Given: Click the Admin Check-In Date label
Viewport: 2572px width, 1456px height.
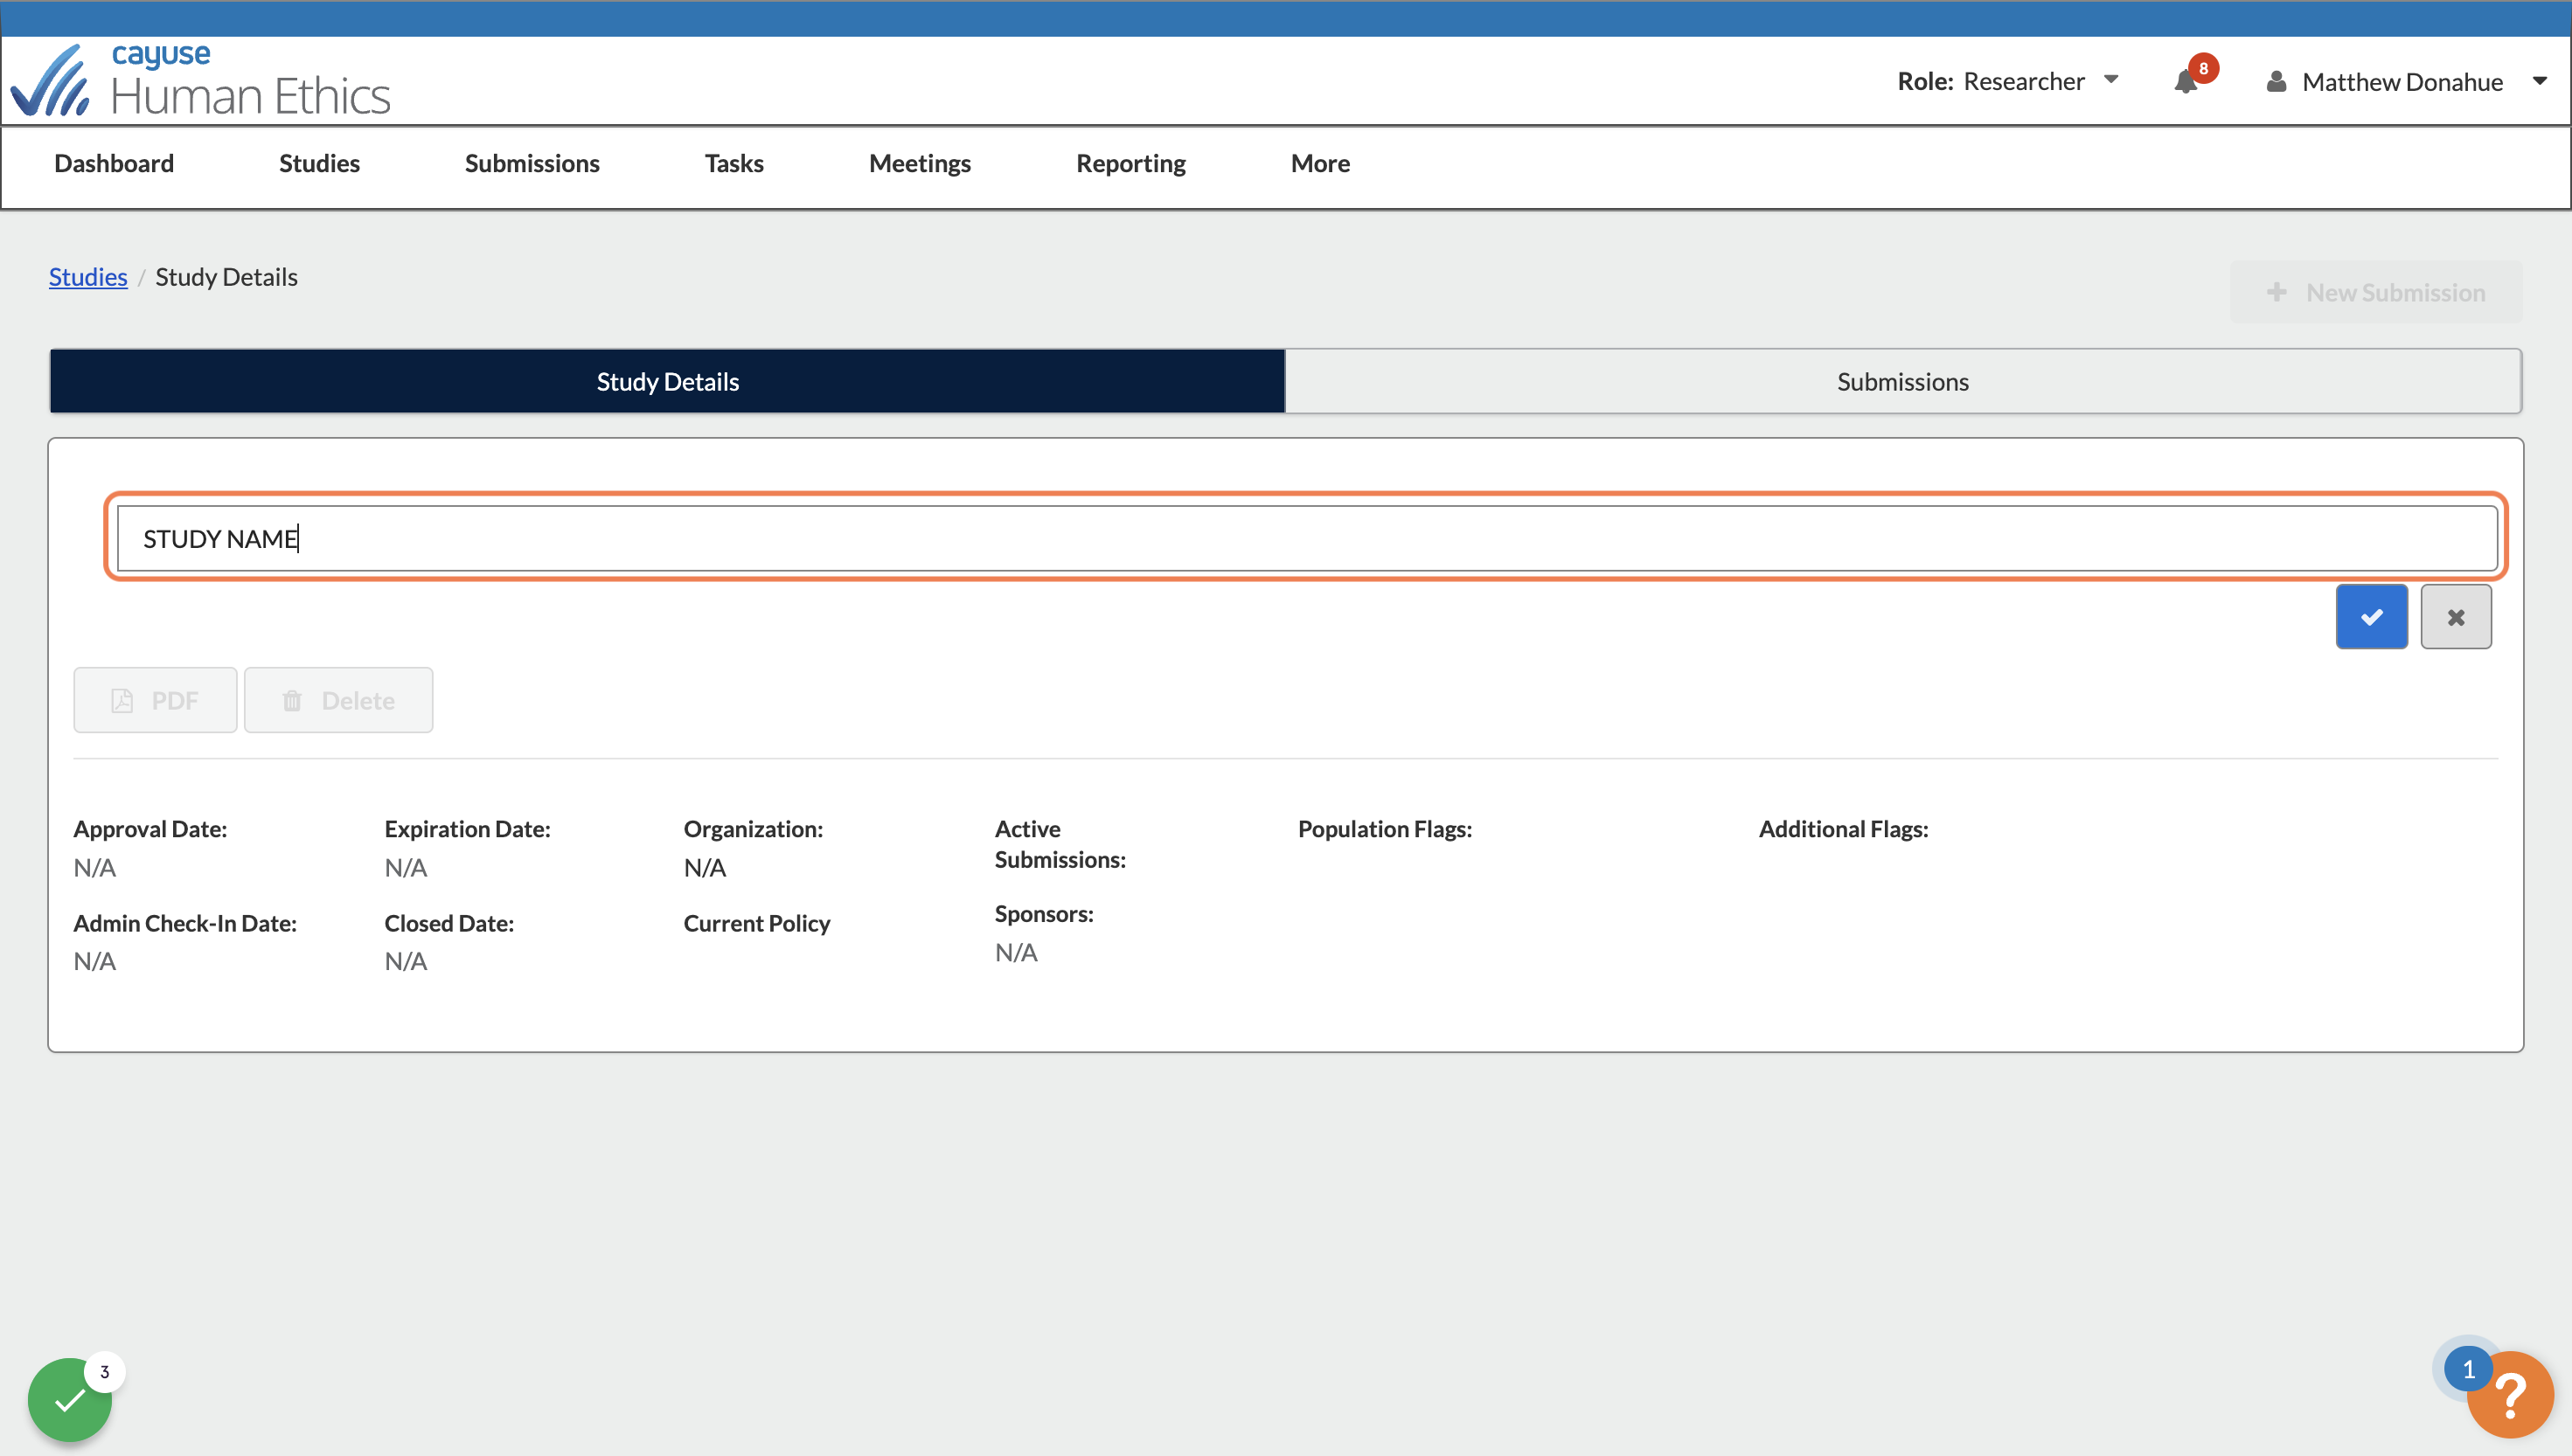Looking at the screenshot, I should coord(185,923).
